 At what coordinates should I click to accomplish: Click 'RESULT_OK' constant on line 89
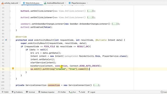point(83,46)
